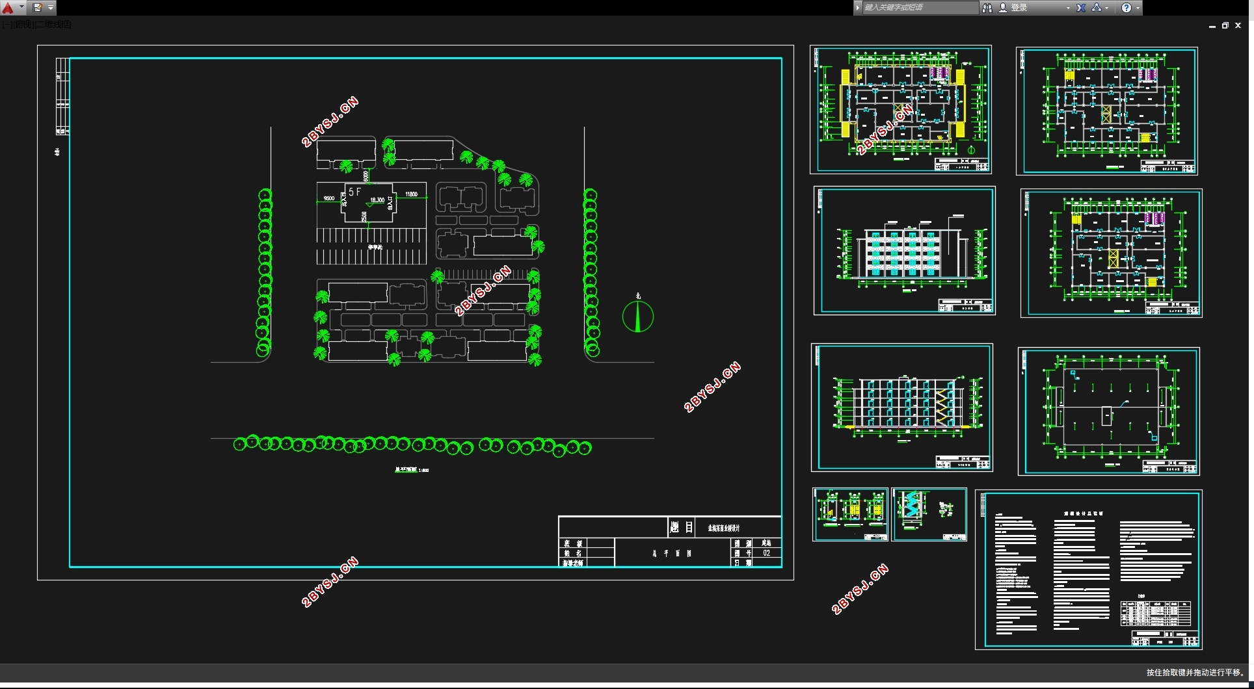Select the roof plan drawing sheet

[1109, 411]
